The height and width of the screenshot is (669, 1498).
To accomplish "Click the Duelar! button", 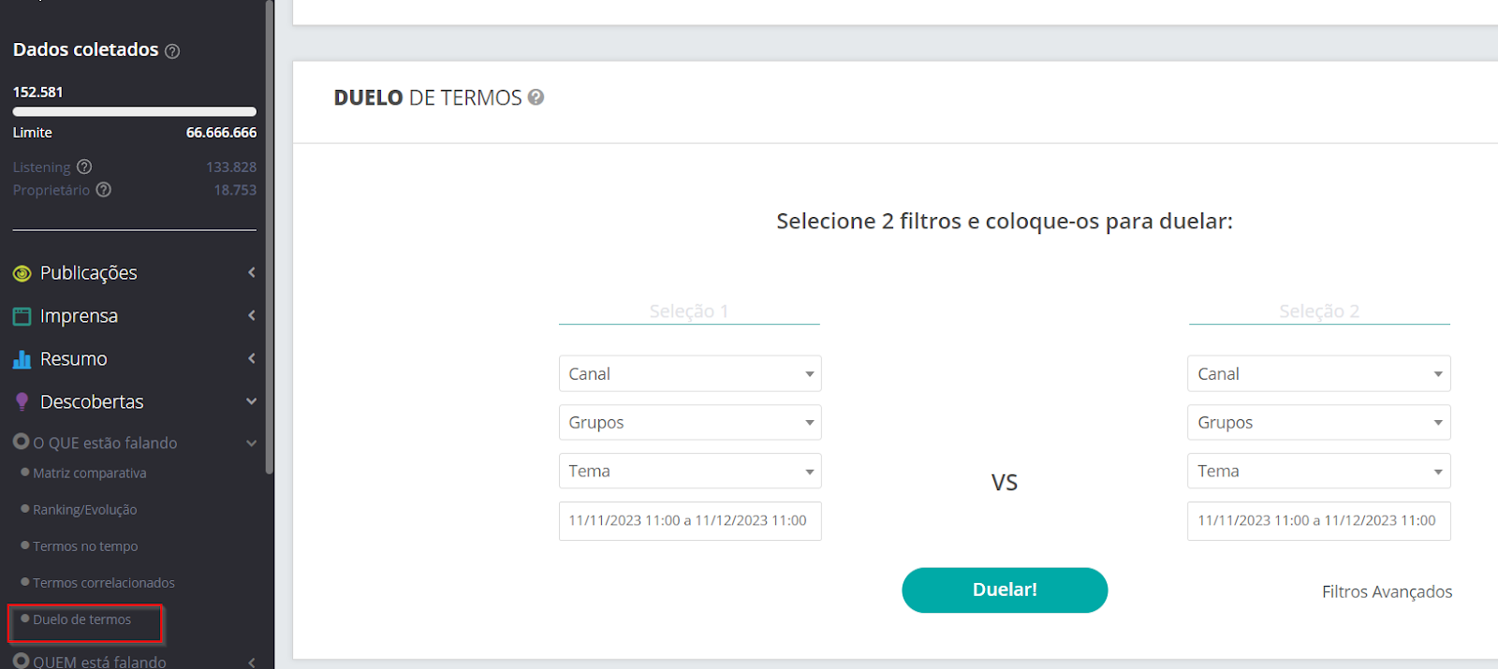I will coord(1005,590).
